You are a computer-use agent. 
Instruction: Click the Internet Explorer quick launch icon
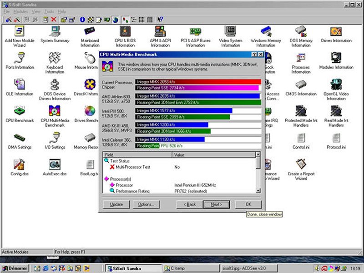click(x=45, y=268)
